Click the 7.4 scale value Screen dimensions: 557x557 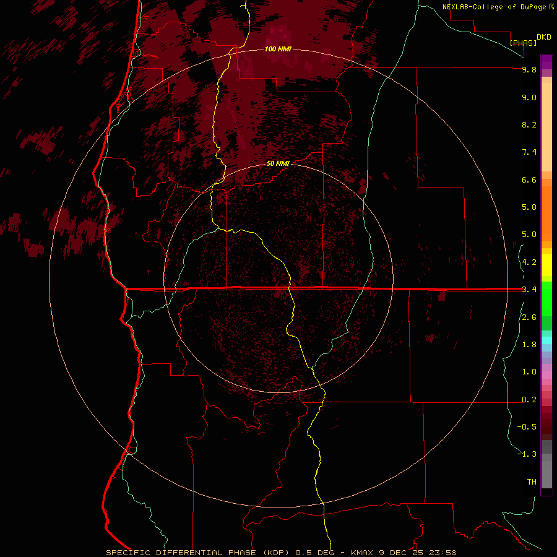pos(529,152)
